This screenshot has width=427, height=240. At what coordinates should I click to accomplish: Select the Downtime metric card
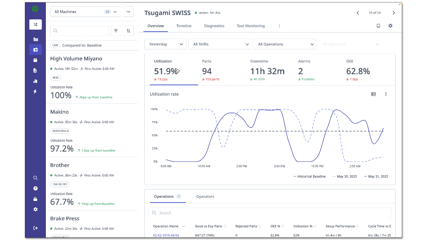point(270,70)
